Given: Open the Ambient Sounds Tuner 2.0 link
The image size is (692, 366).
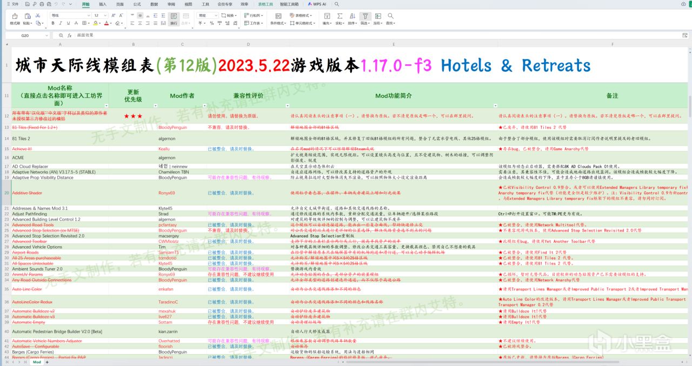Looking at the screenshot, I should 37,268.
